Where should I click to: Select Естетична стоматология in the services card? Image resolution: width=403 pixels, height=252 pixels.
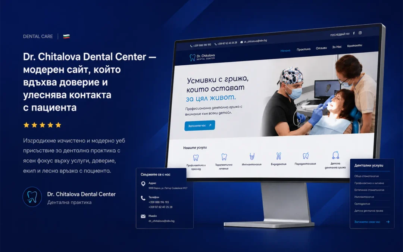[x=369, y=190]
